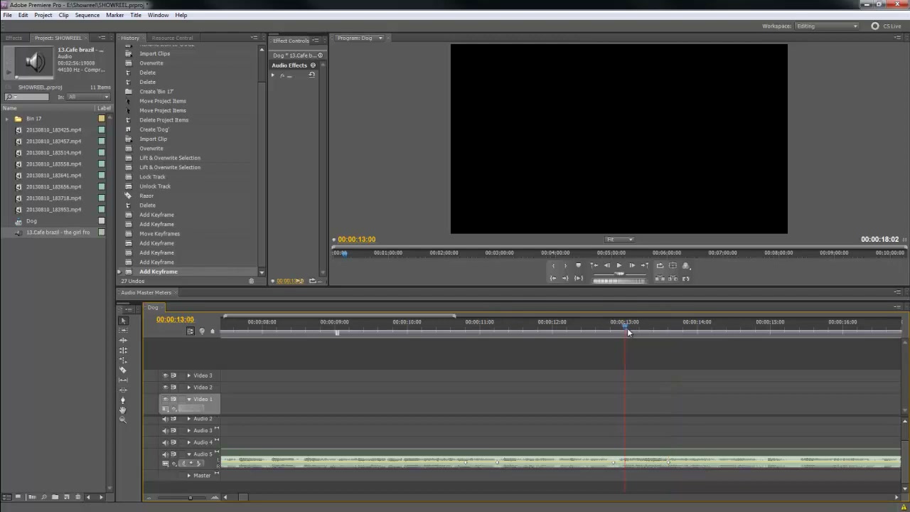
Task: Switch to the Resource Central tab
Action: [x=172, y=38]
